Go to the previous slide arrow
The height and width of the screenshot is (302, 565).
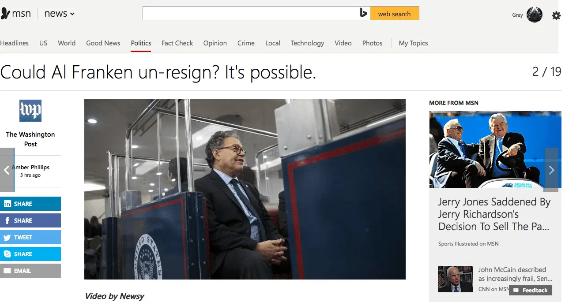coord(7,170)
